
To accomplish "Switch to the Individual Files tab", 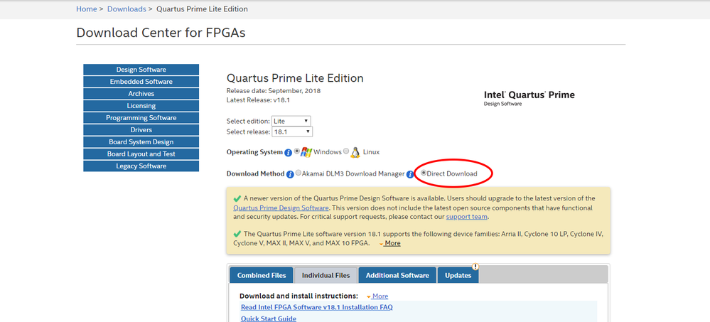I will click(x=326, y=275).
